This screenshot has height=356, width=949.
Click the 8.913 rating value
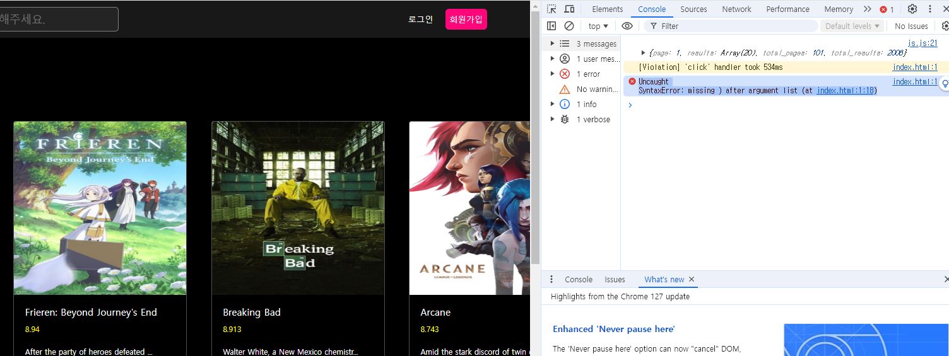tap(232, 329)
